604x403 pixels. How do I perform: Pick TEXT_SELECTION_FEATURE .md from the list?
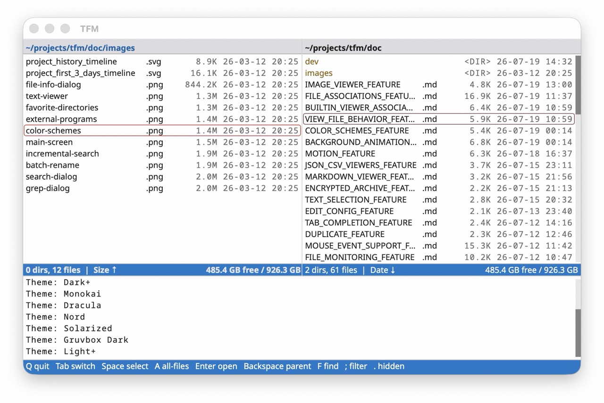tap(439, 200)
